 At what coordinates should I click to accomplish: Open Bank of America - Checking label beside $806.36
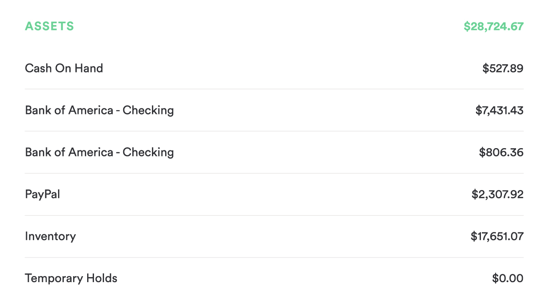pyautogui.click(x=99, y=152)
